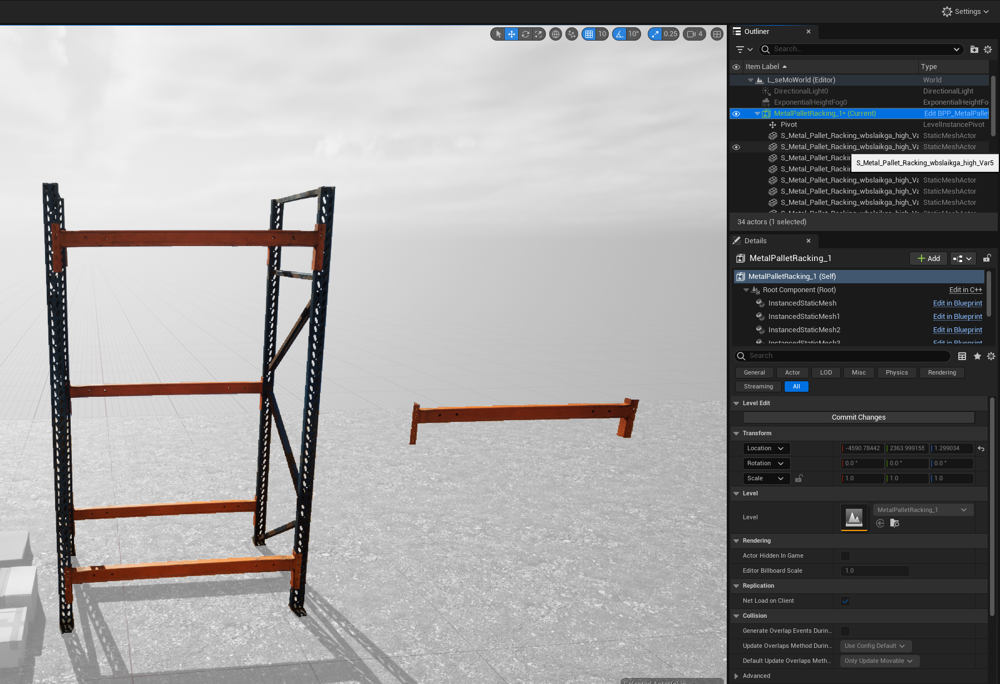Toggle favorites star icon in Details

[x=977, y=356]
